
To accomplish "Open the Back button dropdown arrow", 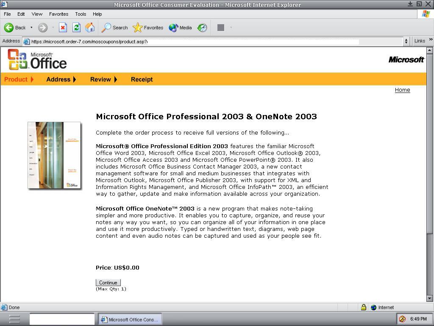I will (31, 28).
